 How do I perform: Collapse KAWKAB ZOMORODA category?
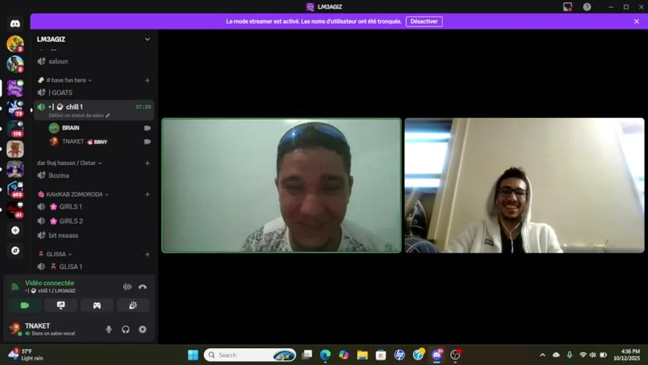(74, 194)
